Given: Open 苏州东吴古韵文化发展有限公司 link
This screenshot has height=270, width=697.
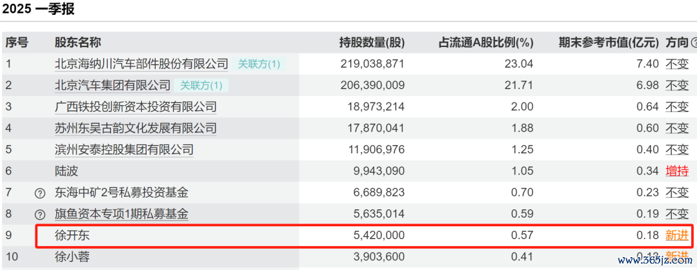Looking at the screenshot, I should click(x=136, y=128).
